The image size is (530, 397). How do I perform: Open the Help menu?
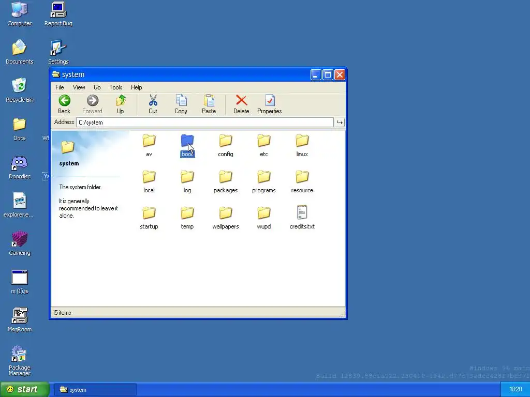pyautogui.click(x=136, y=87)
